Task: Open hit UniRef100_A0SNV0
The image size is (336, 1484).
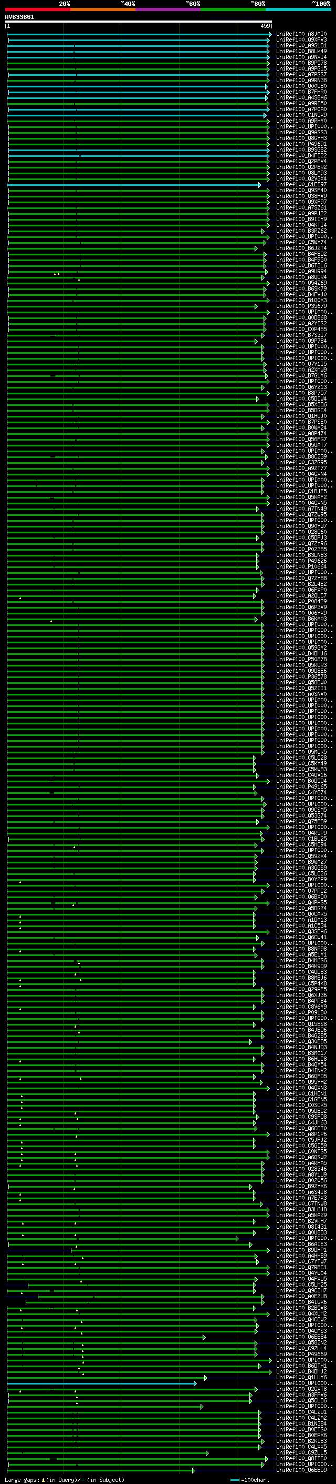Action: (x=301, y=694)
